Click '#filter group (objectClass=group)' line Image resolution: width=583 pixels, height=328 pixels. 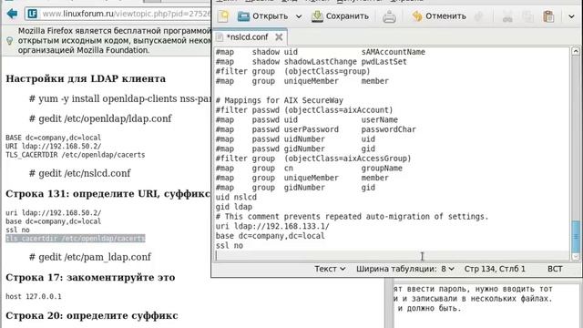tap(292, 72)
